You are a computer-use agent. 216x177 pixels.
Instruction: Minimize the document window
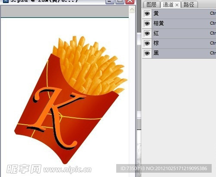click(x=110, y=1)
